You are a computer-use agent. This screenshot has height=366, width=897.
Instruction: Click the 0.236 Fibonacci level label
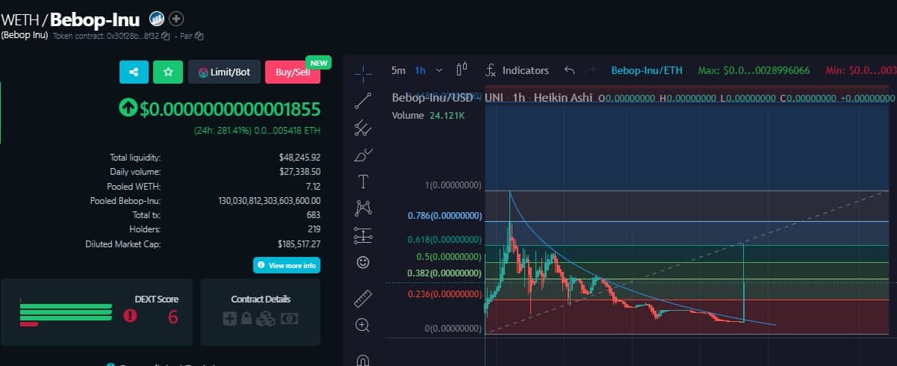[x=445, y=294]
